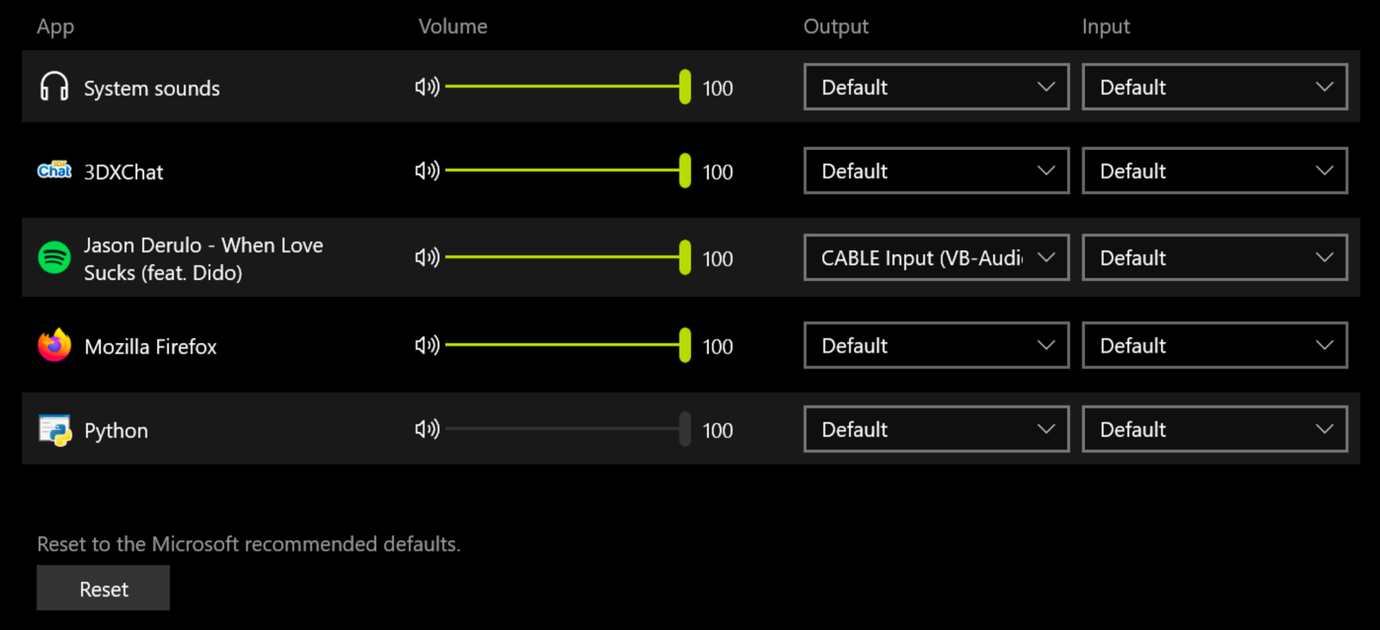Viewport: 1380px width, 630px height.
Task: Mute 3DXChat via its speaker icon
Action: pyautogui.click(x=427, y=171)
